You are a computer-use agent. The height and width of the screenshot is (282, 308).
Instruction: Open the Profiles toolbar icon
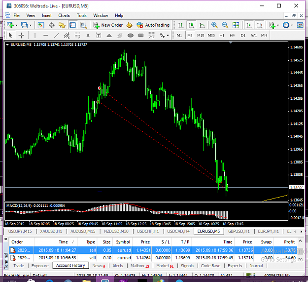pos(24,25)
